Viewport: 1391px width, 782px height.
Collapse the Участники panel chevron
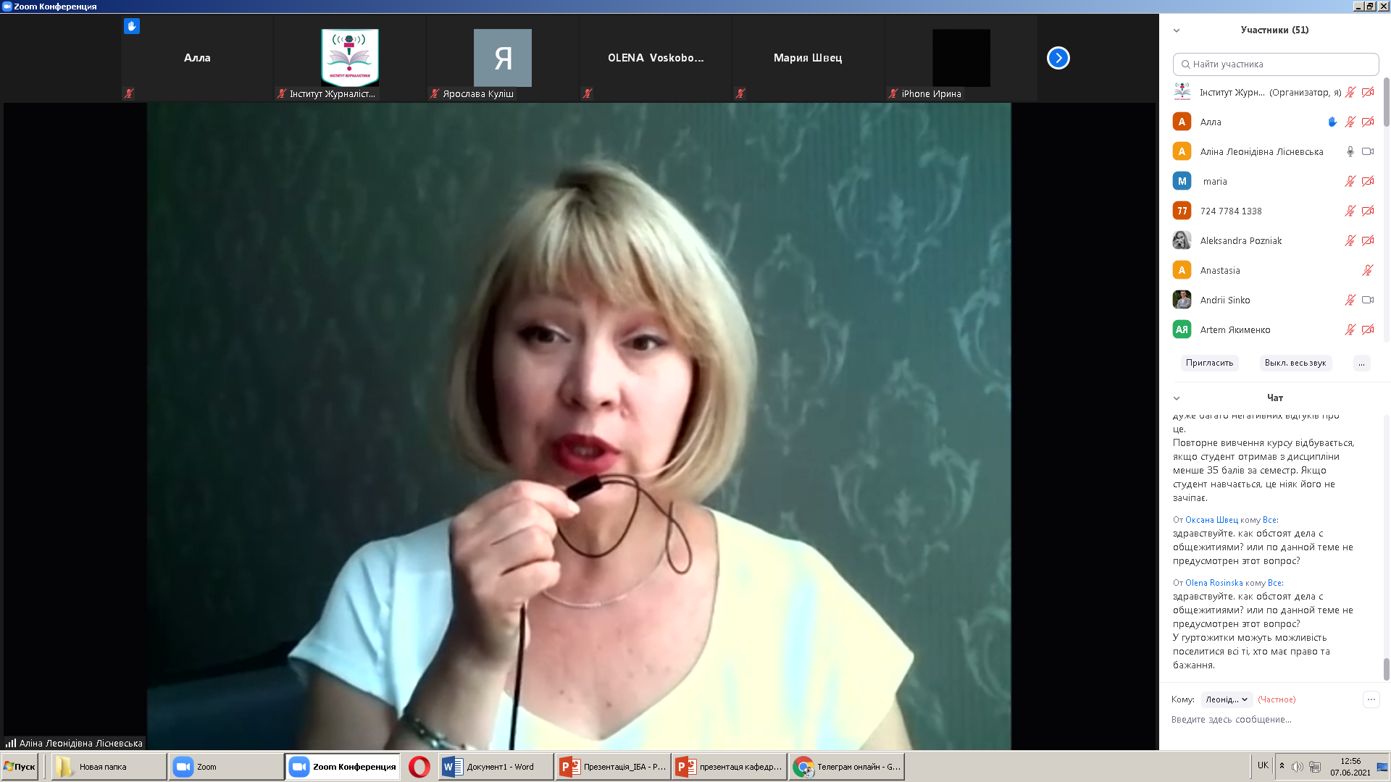(x=1177, y=30)
